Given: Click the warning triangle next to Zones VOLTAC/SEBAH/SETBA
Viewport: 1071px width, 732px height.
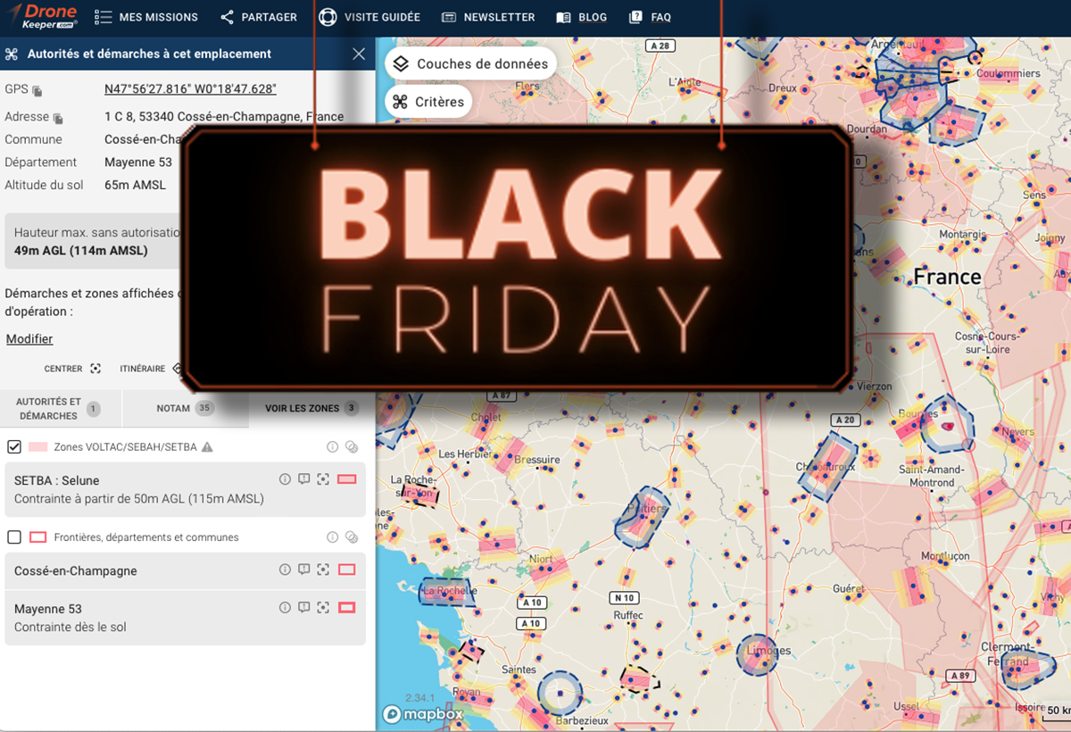Looking at the screenshot, I should (207, 446).
